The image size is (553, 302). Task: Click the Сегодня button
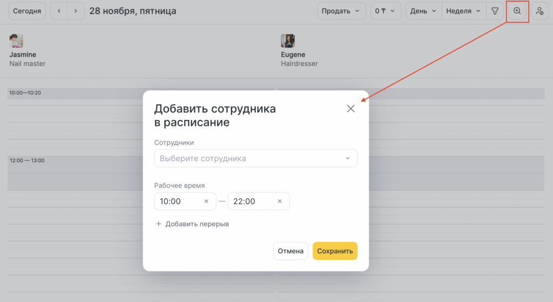click(x=26, y=11)
